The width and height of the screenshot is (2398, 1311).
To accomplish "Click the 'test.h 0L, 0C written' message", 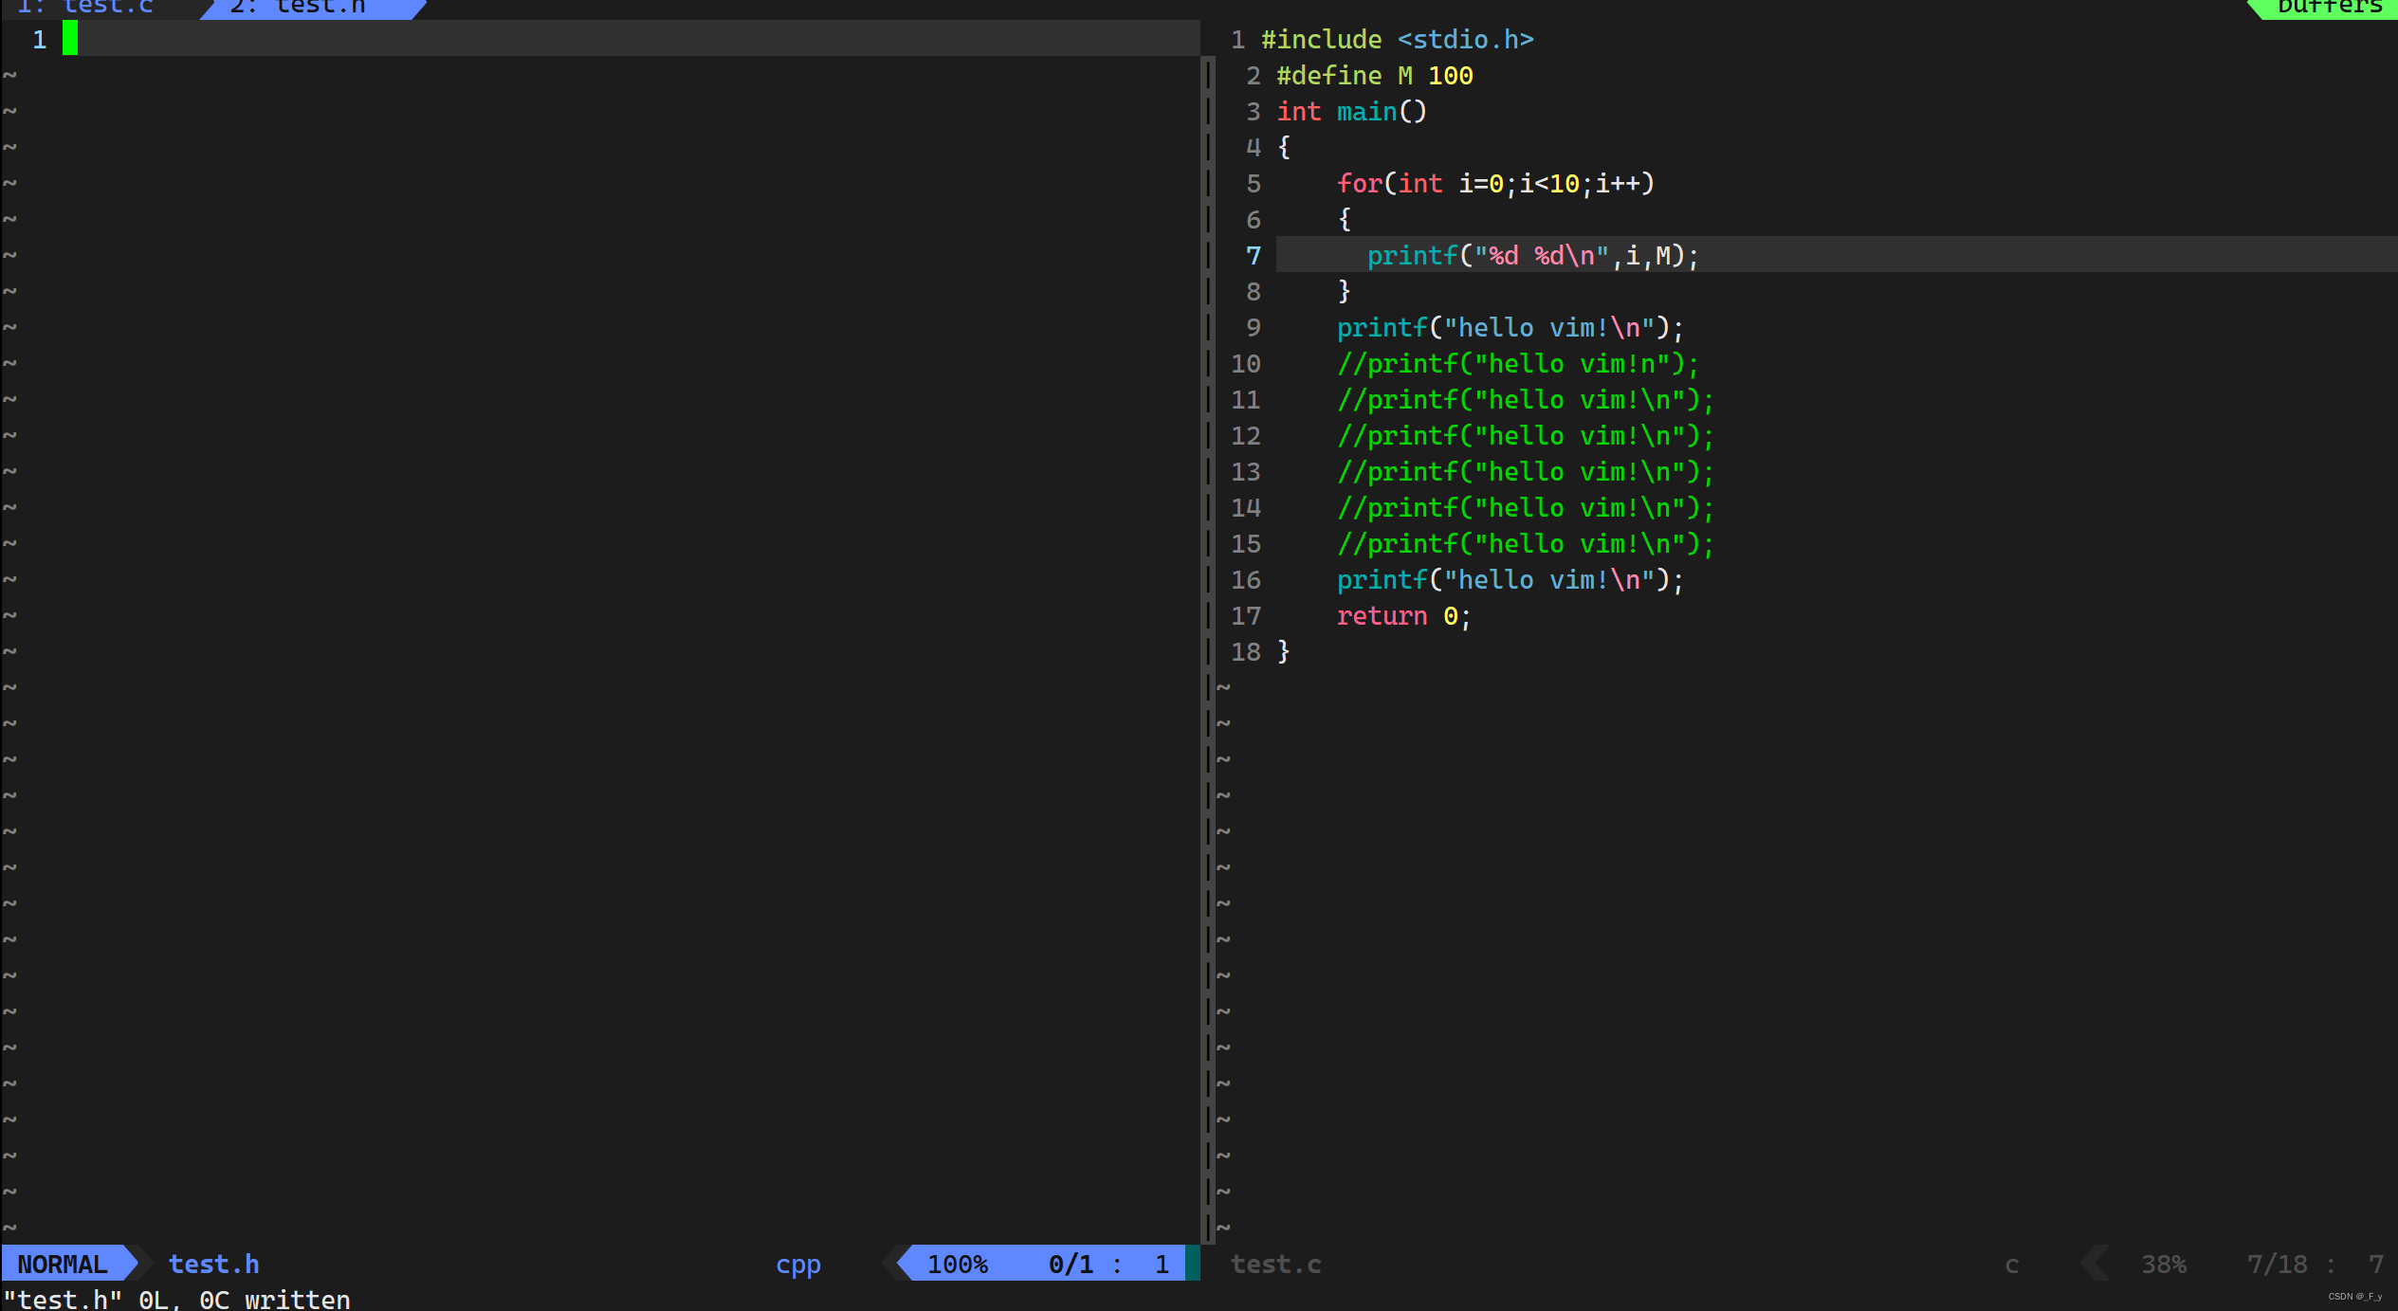I will (x=176, y=1299).
